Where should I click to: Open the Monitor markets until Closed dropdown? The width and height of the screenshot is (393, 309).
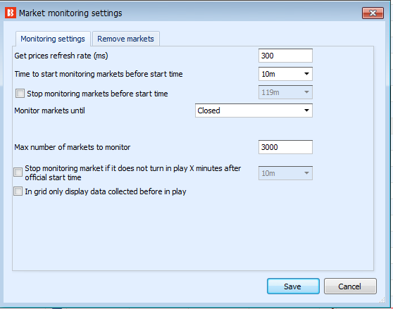pos(254,111)
